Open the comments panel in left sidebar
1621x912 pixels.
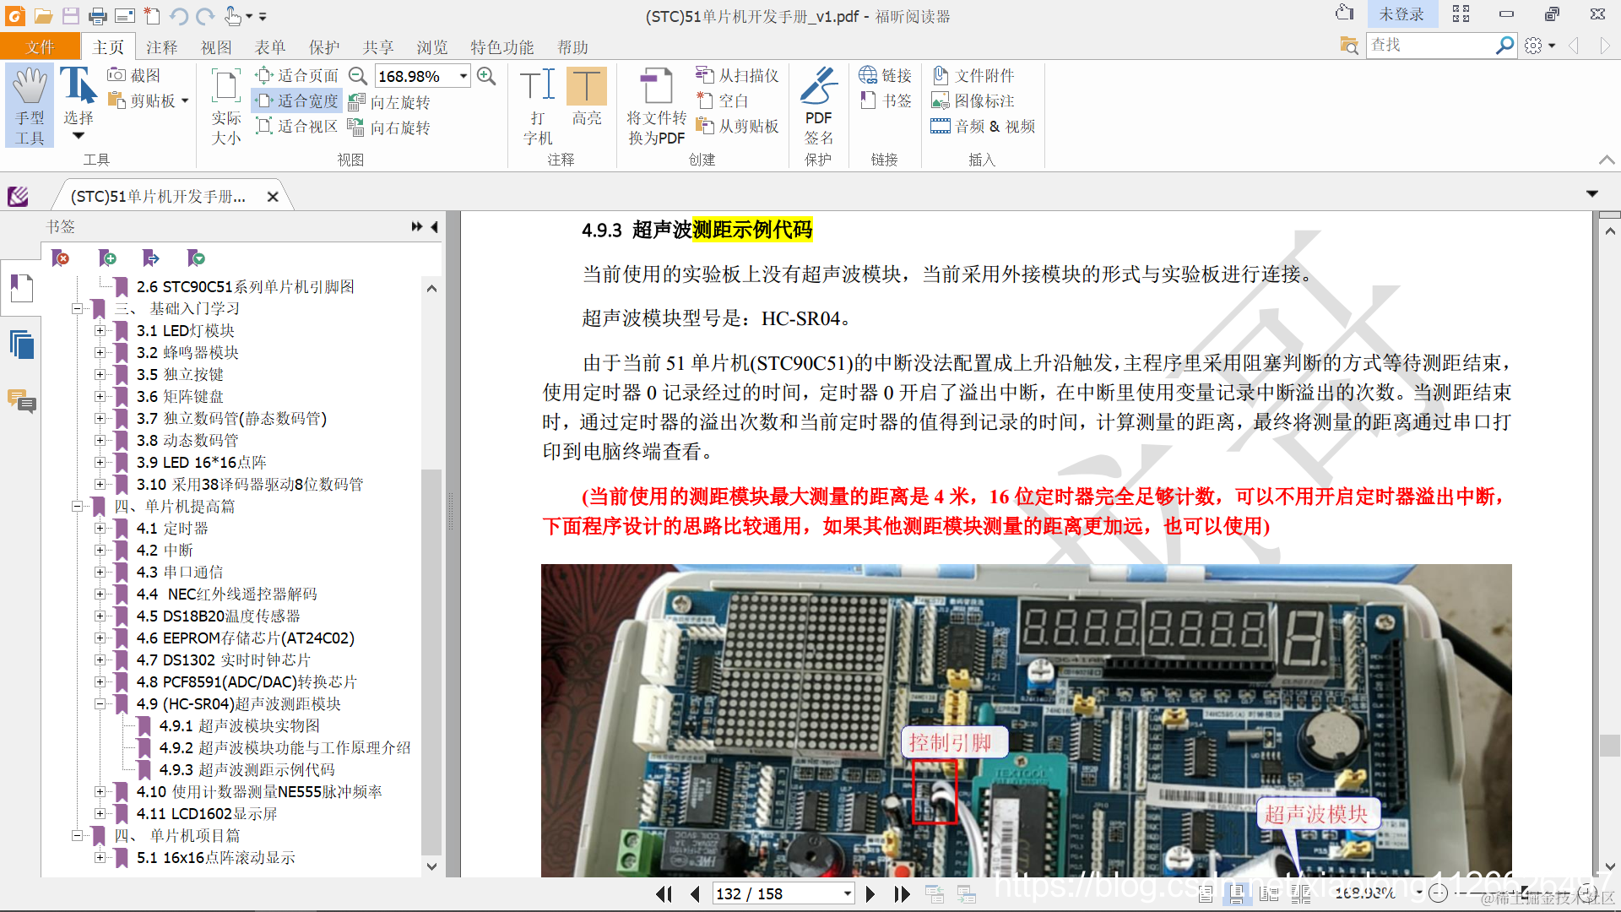click(21, 401)
